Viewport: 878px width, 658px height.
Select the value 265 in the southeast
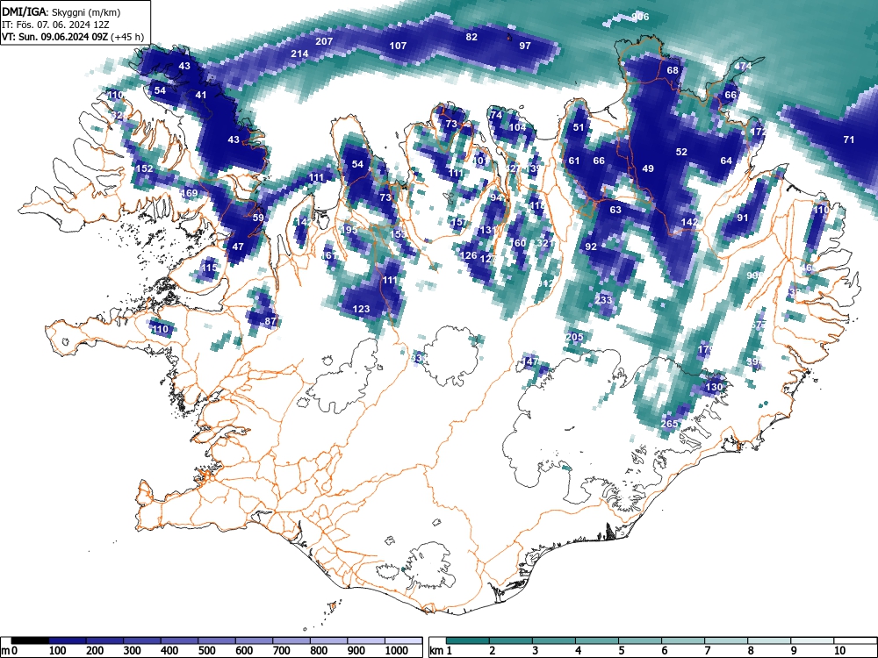[669, 424]
